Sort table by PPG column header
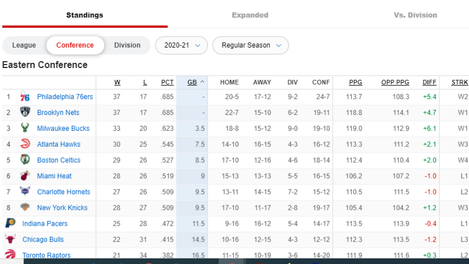 [355, 82]
